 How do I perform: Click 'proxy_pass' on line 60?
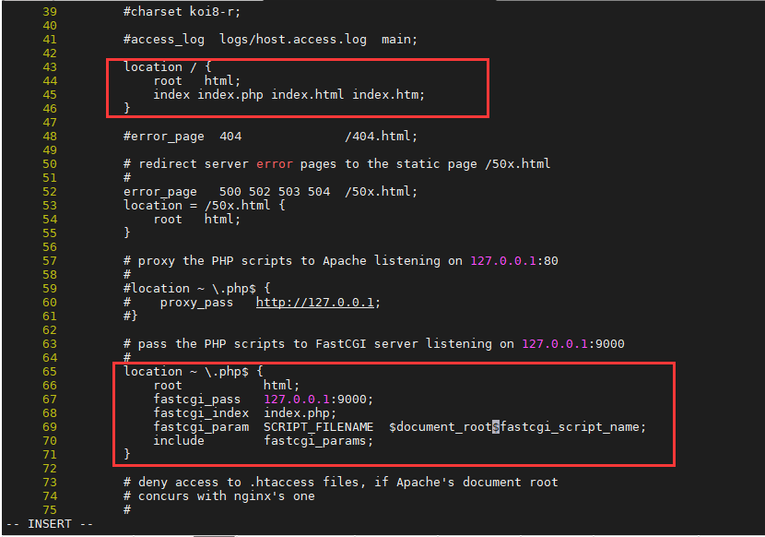coord(196,303)
